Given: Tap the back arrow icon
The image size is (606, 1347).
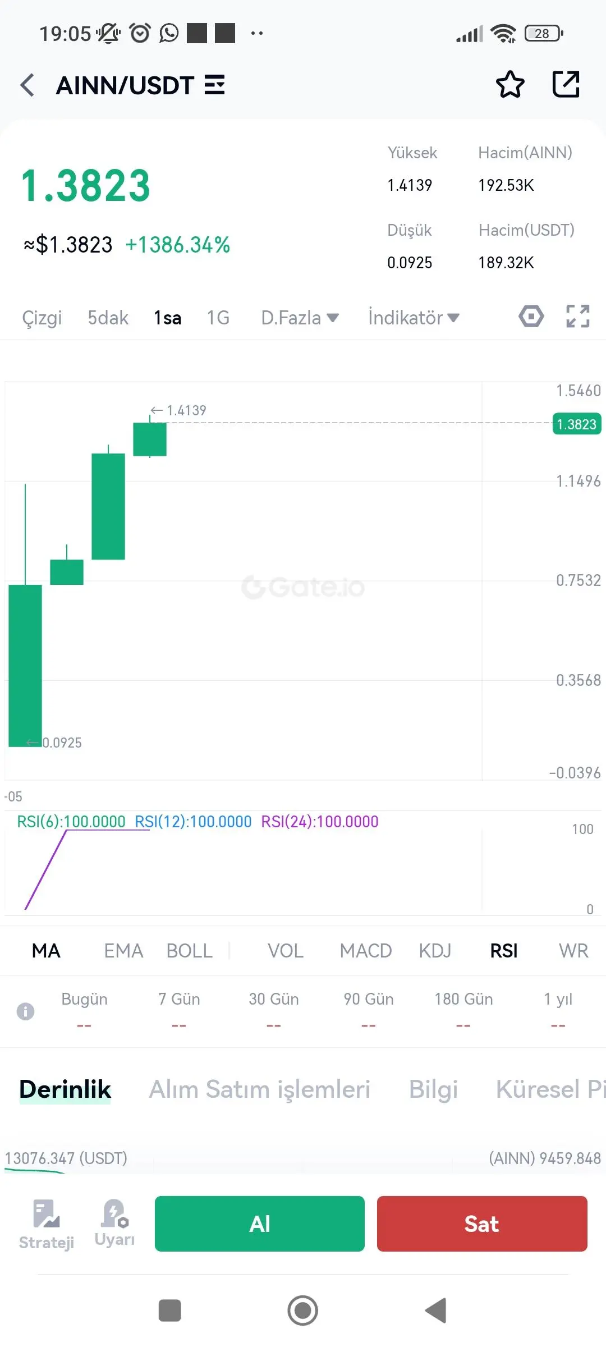Looking at the screenshot, I should point(27,85).
